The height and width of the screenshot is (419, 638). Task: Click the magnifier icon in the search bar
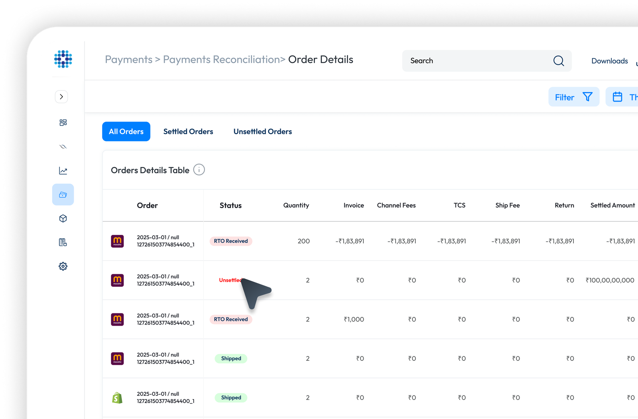point(558,61)
